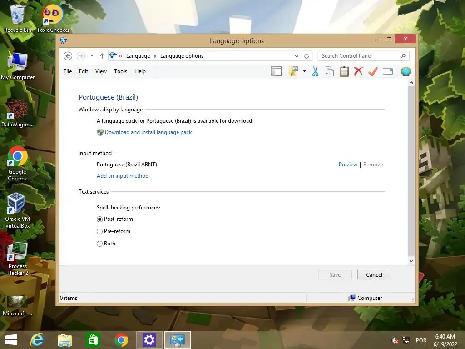Expand the address bar history dropdown
The width and height of the screenshot is (465, 349).
297,56
